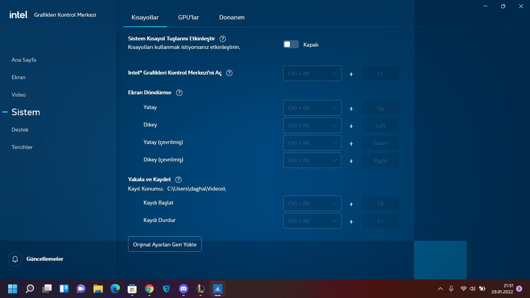The height and width of the screenshot is (298, 530).
Task: Click the Orijinal Ayarları Geri Yükle button
Action: 165,244
